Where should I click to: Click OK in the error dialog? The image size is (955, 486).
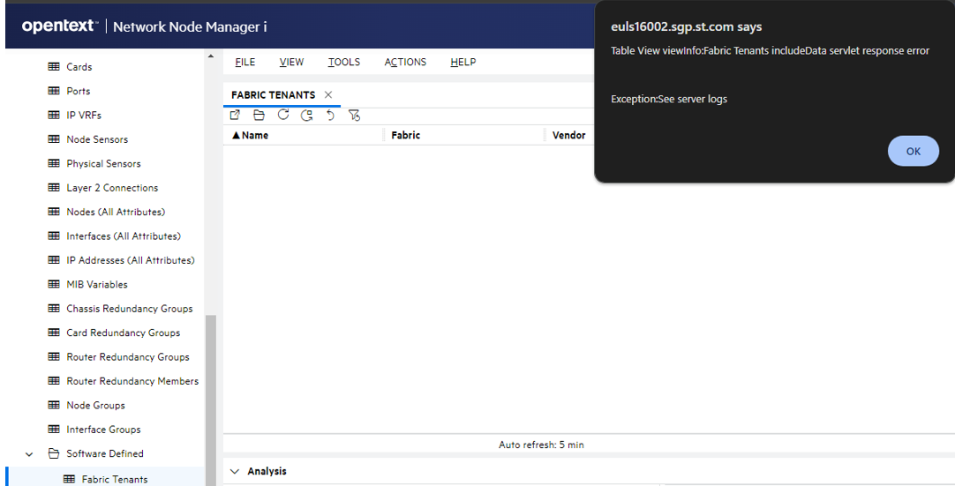pyautogui.click(x=913, y=151)
